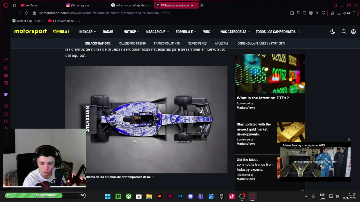Open the downloads icon in the toolbar
This screenshot has height=202, width=360.
(x=339, y=13)
